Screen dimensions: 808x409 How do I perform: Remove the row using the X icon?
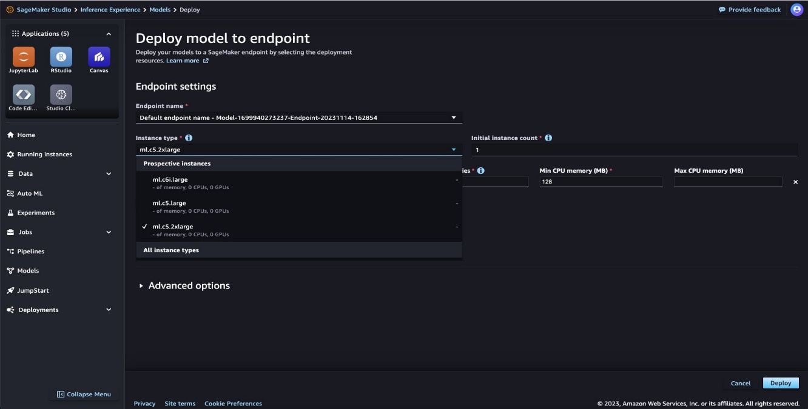(x=796, y=182)
